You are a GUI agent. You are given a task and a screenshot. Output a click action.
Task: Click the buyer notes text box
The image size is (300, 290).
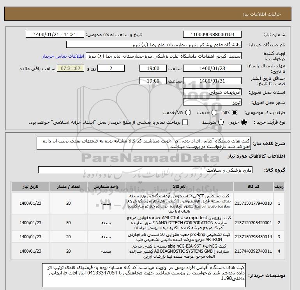144,275
